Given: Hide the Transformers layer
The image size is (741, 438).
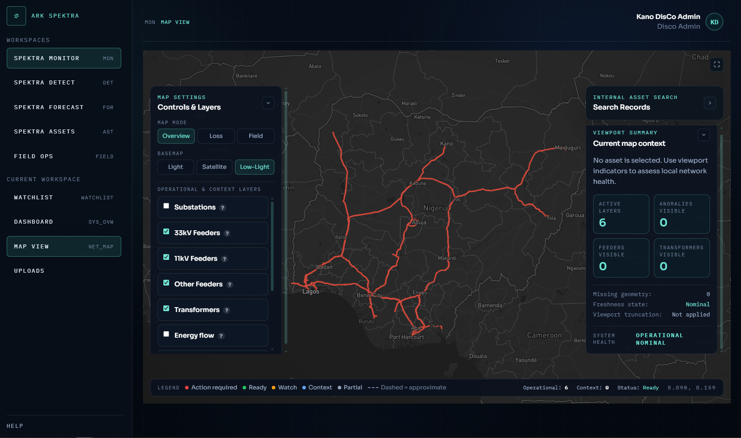Looking at the screenshot, I should 166,309.
